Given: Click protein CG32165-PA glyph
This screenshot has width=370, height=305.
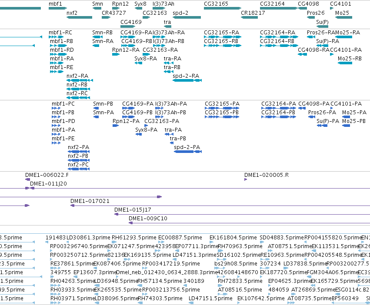Looking at the screenshot, I should pyautogui.click(x=222, y=108).
